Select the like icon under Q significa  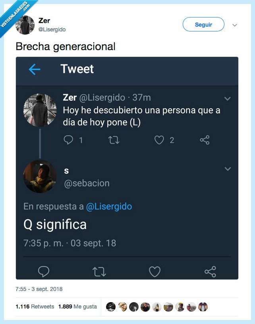[154, 272]
